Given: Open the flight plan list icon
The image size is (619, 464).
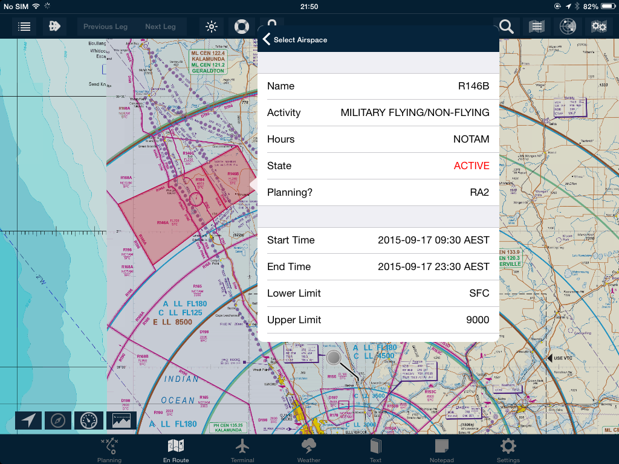Looking at the screenshot, I should click(x=24, y=27).
